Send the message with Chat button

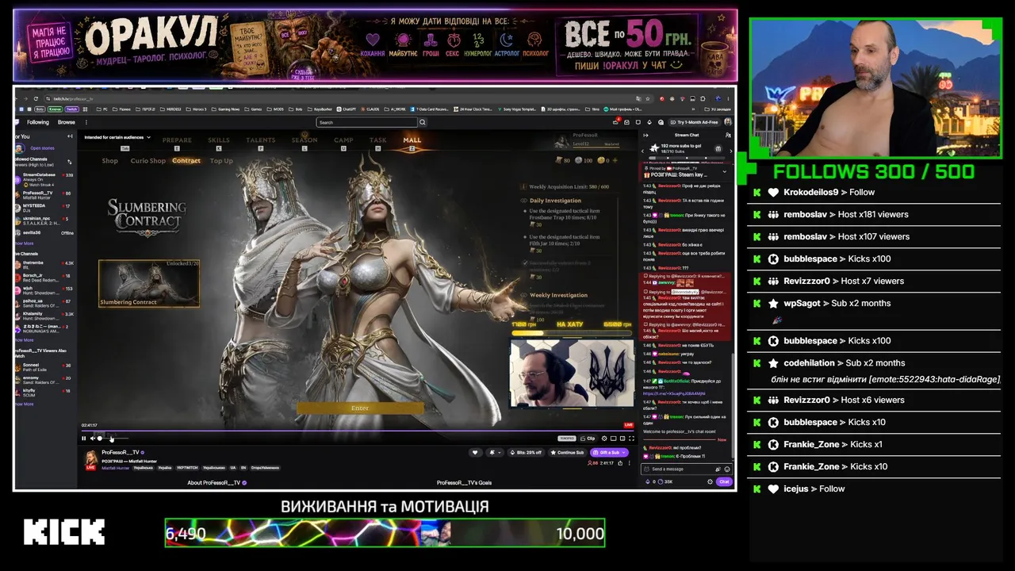[724, 481]
